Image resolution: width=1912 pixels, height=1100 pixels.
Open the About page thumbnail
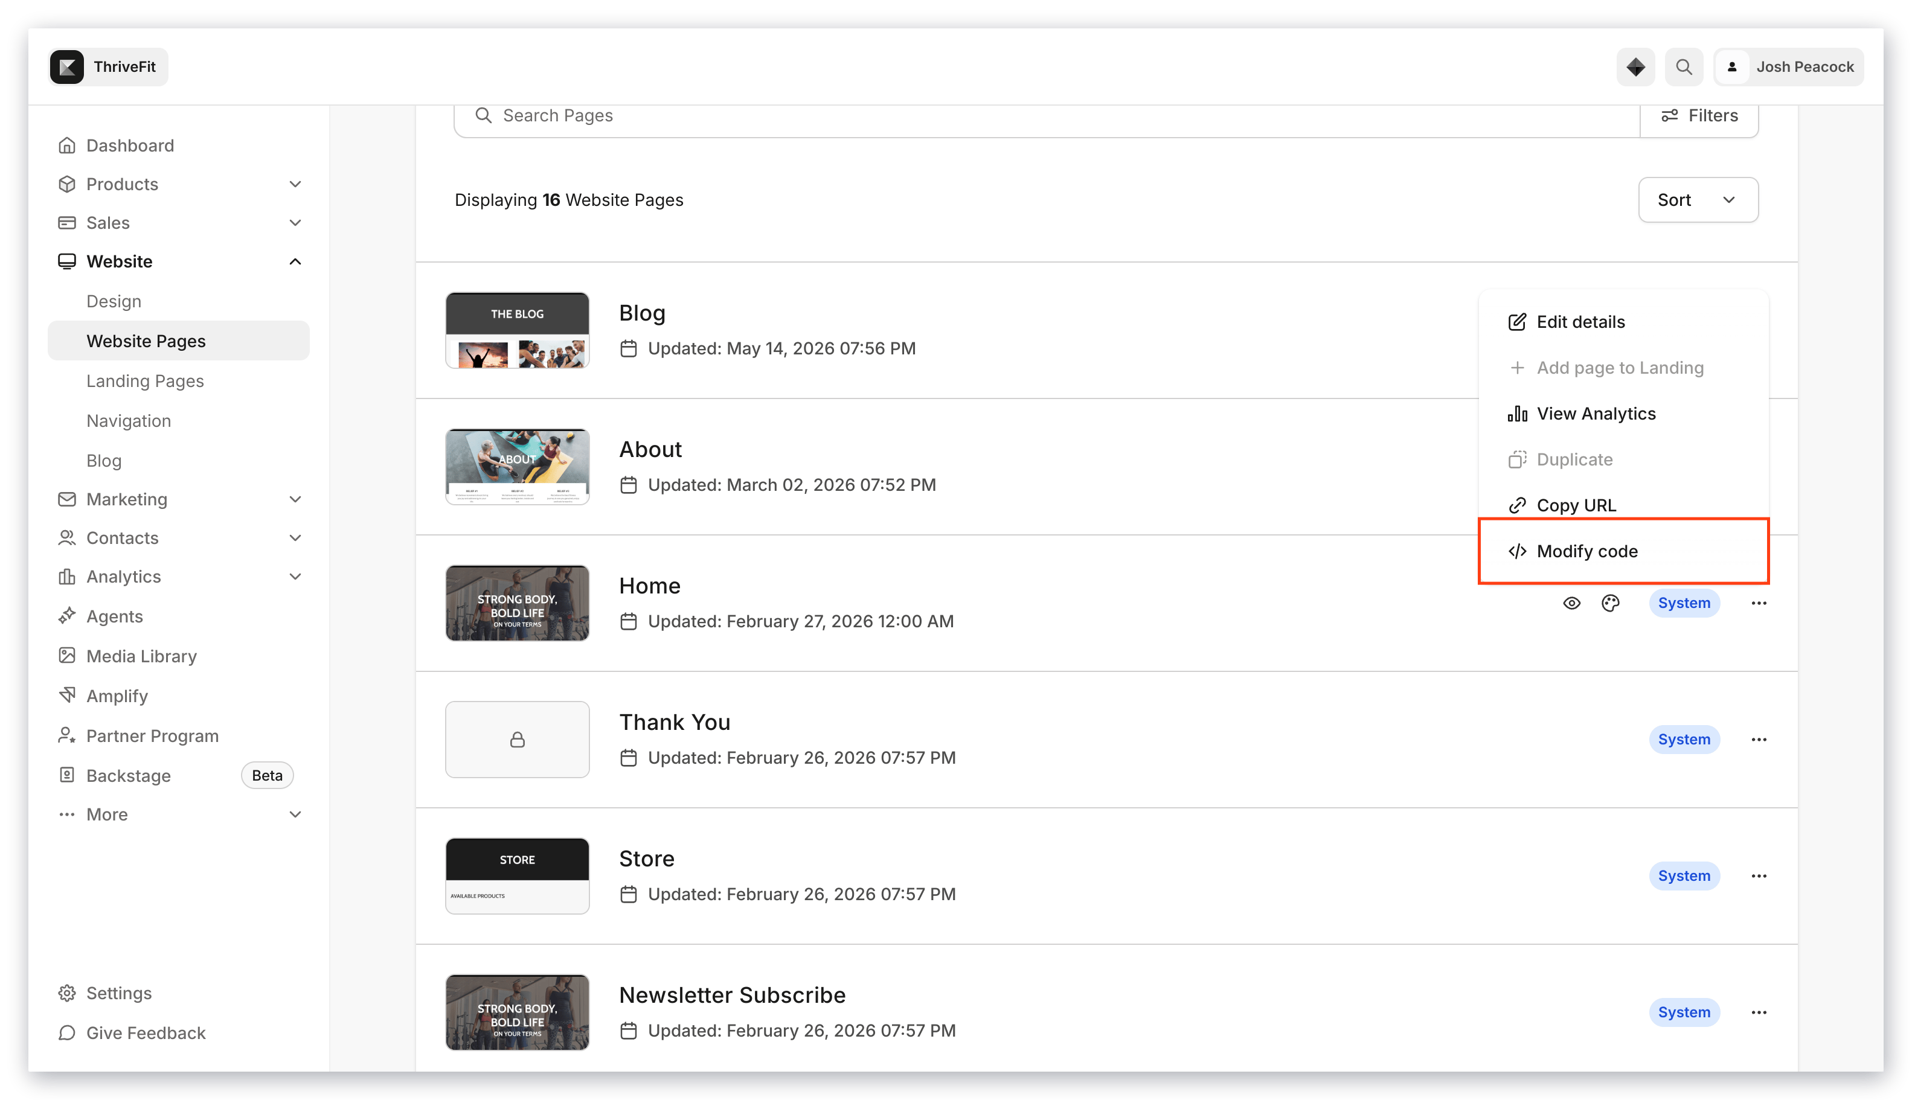[517, 466]
